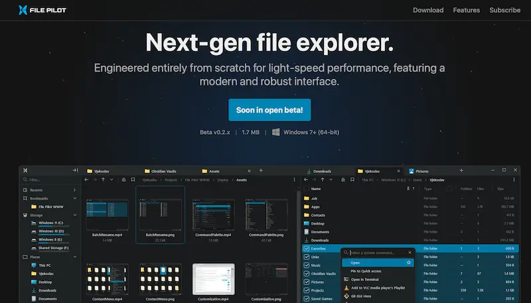Select the BatchRename.png thumbnail
Image resolution: width=531 pixels, height=303 pixels.
160,215
